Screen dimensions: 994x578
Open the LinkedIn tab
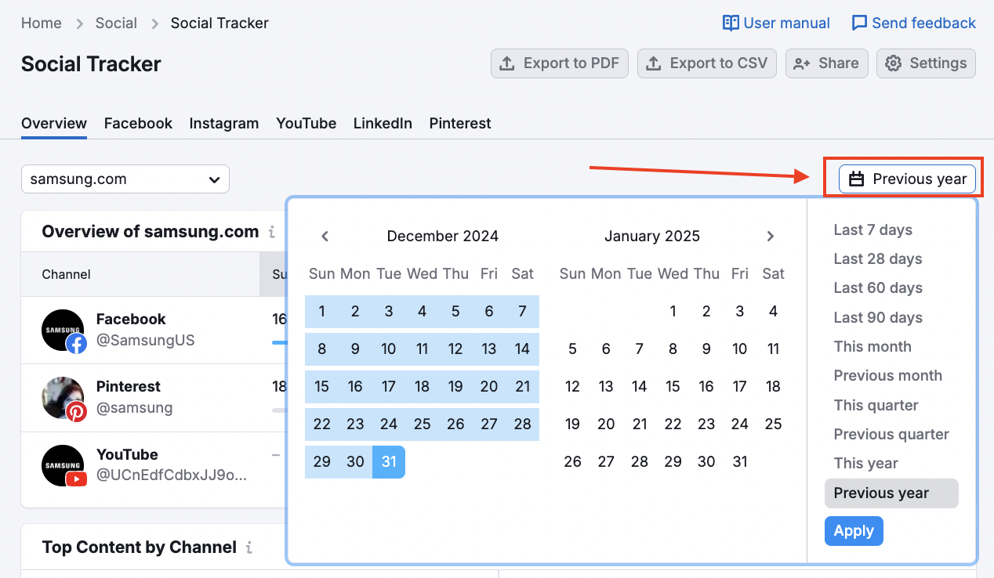coord(383,123)
